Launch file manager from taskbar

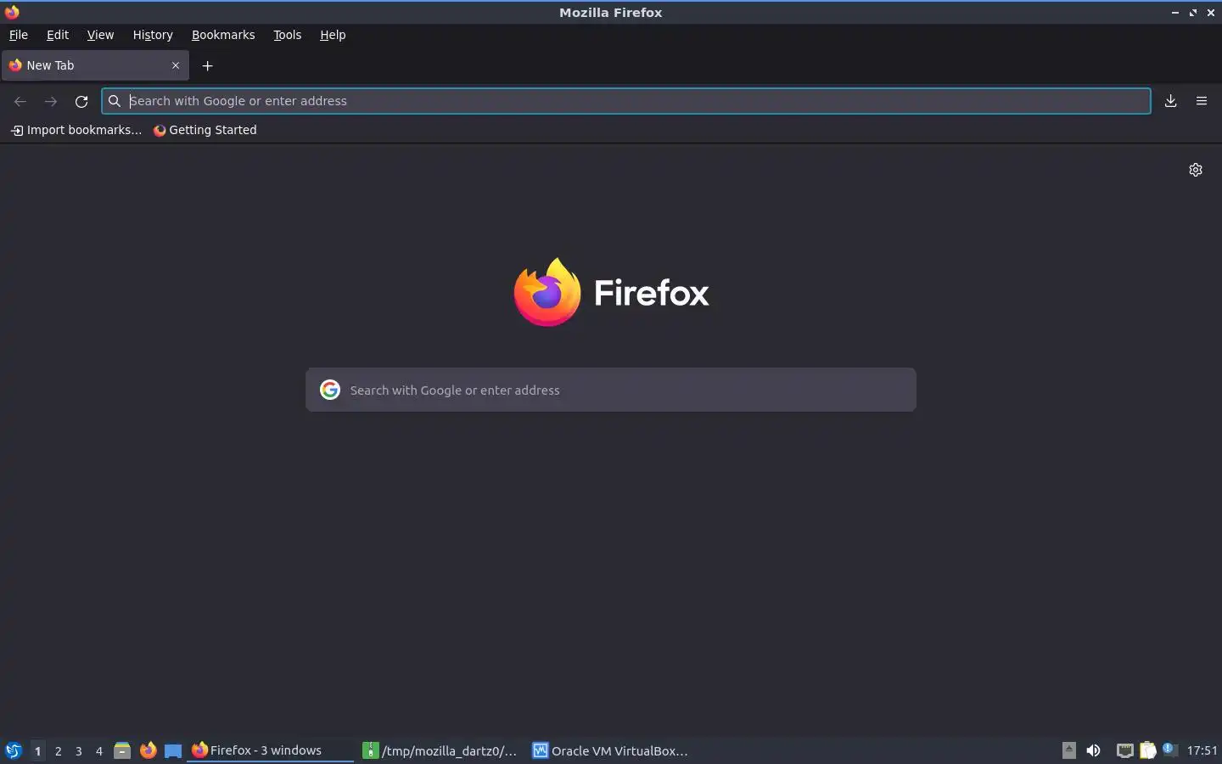coord(122,750)
